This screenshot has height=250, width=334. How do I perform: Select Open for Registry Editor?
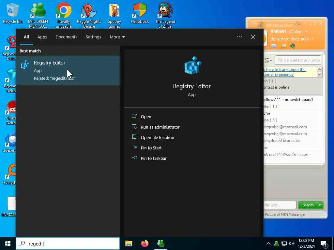pyautogui.click(x=146, y=117)
